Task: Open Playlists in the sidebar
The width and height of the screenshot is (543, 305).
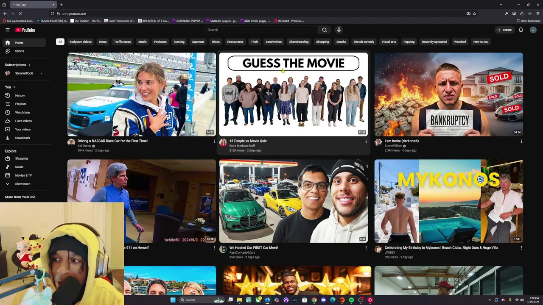Action: tap(24, 104)
